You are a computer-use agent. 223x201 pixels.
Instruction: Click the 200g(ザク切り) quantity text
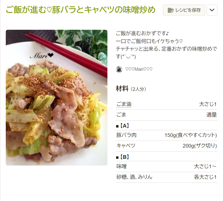click(x=200, y=146)
